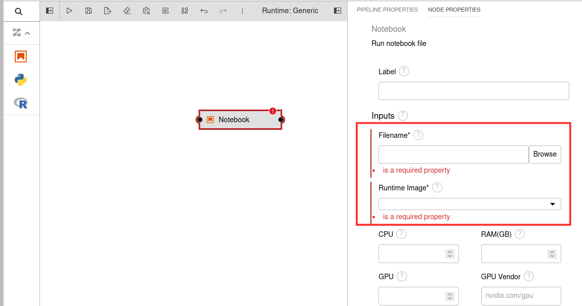Open the Runtime Image dropdown
Screen dimensions: 582x306
coord(469,204)
